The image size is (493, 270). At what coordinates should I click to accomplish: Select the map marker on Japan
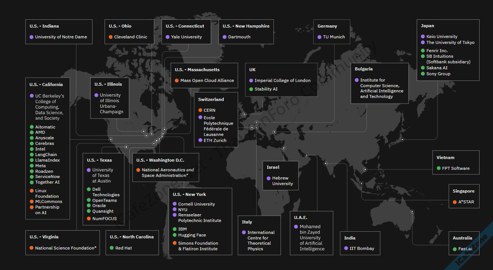pos(402,140)
